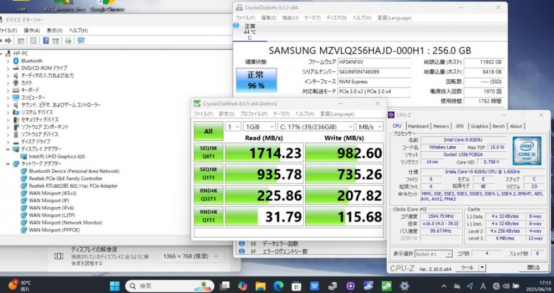Open the test count dropdown showing 1
The height and width of the screenshot is (293, 554).
(233, 126)
